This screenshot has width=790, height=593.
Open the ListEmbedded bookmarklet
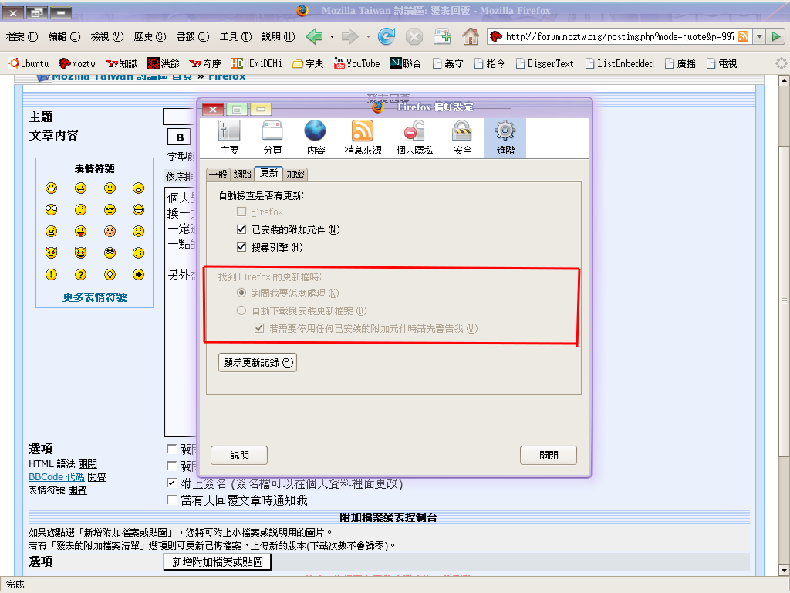[x=620, y=63]
